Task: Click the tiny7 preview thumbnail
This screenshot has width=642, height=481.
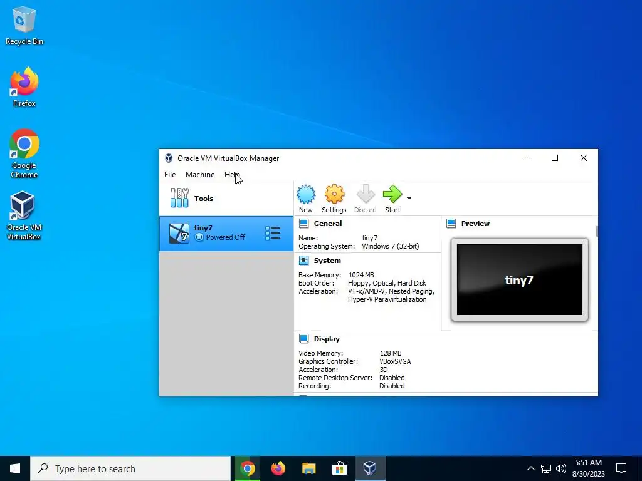Action: click(x=520, y=280)
